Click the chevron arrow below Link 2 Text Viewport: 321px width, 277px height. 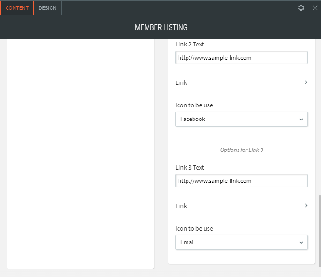tap(306, 82)
